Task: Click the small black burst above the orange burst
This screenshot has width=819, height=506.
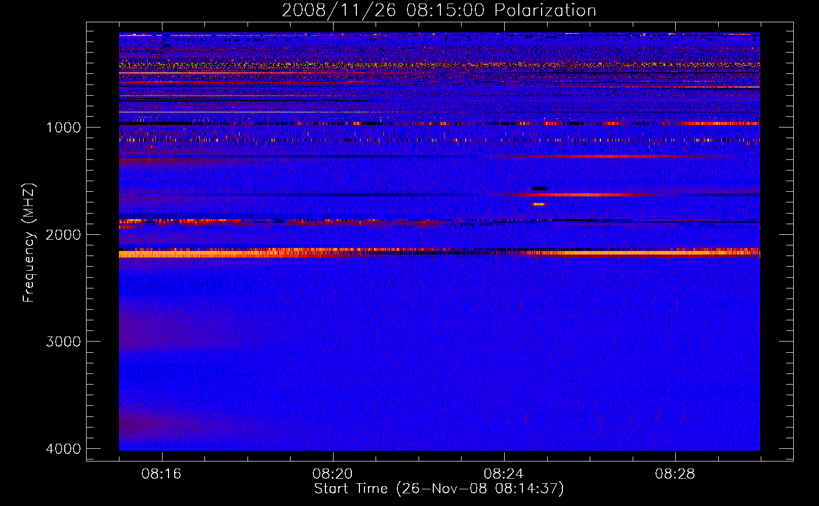Action: click(x=540, y=188)
